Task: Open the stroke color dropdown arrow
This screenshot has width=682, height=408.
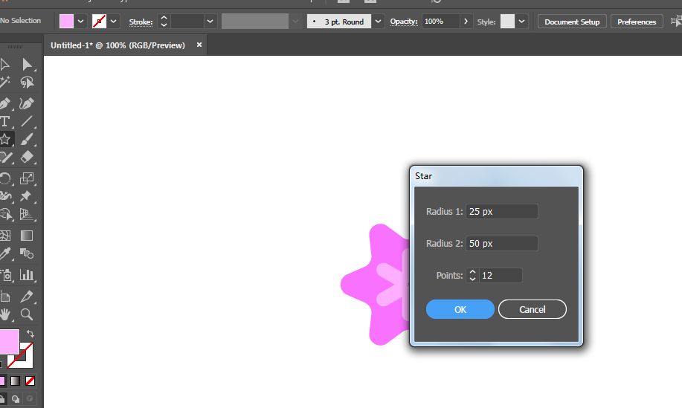Action: 114,22
